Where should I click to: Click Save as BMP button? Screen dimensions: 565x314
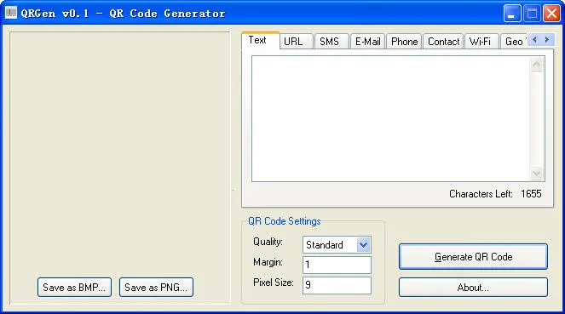(x=74, y=288)
